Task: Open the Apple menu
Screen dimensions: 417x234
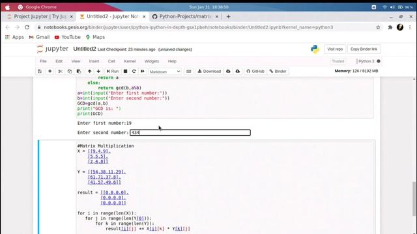Action: (7, 7)
